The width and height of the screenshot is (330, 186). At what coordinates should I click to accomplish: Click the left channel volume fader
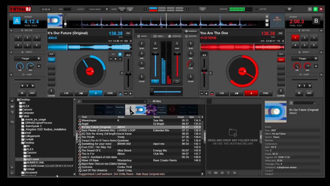tap(155, 65)
